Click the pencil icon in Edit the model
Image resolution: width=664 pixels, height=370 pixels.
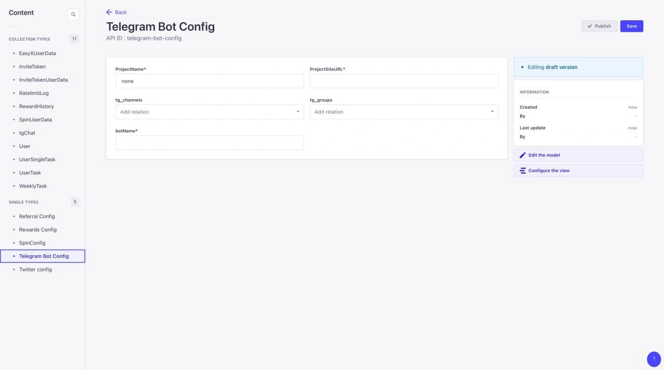click(x=522, y=155)
